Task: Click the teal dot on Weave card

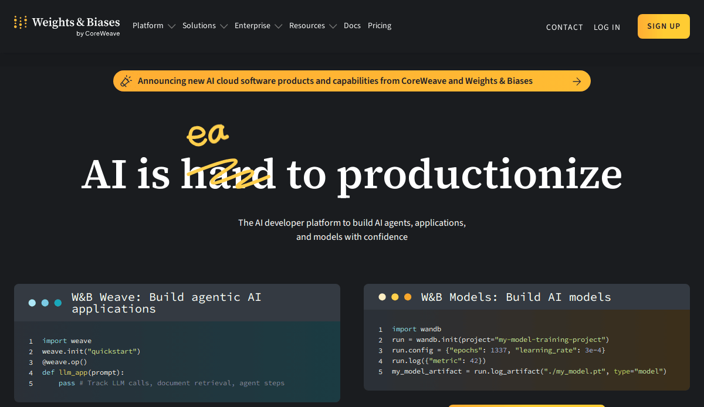Action: [58, 303]
